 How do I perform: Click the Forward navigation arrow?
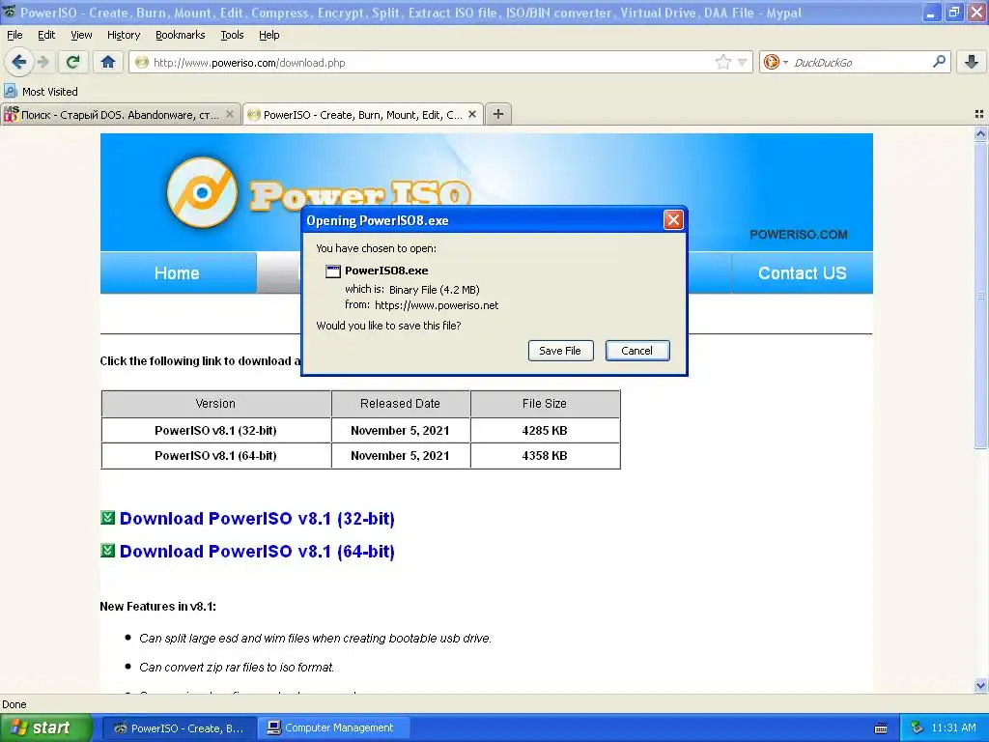(42, 62)
